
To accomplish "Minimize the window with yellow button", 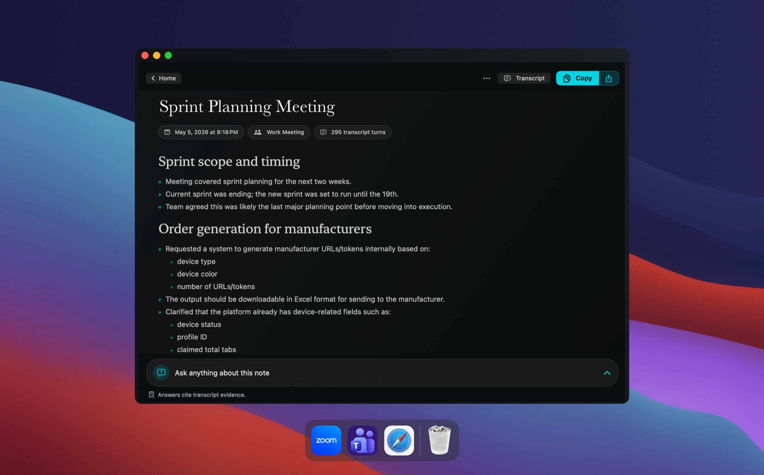I will (x=157, y=55).
